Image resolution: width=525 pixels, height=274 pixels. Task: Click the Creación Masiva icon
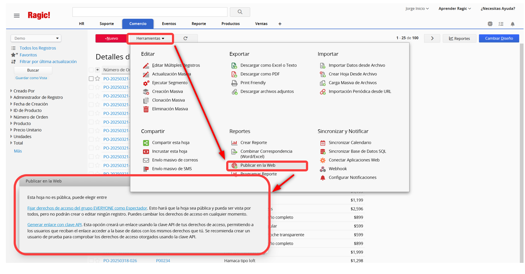[146, 91]
